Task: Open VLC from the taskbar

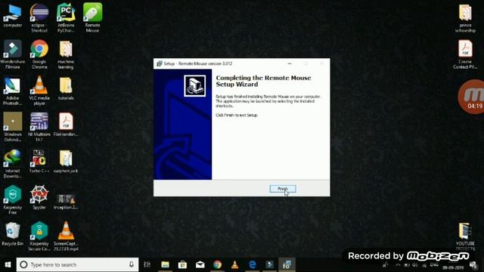Action: coord(235,264)
